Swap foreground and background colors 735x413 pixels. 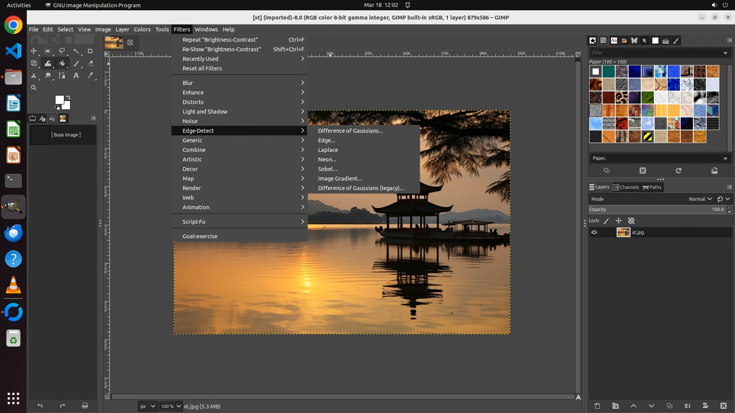click(x=68, y=97)
